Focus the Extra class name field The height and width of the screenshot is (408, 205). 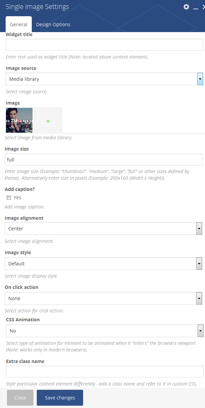[105, 372]
